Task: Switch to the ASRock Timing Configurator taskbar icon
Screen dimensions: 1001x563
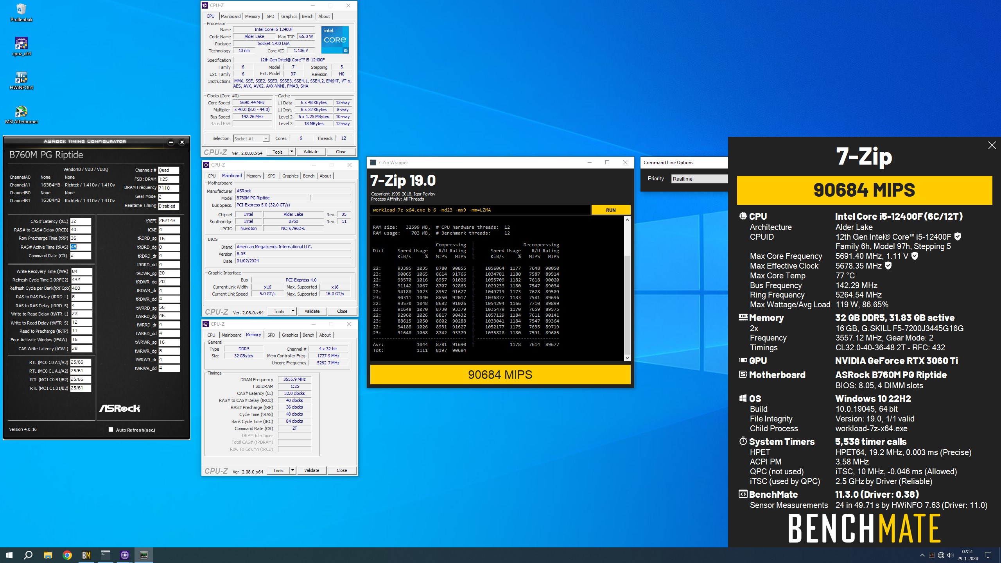Action: 144,555
